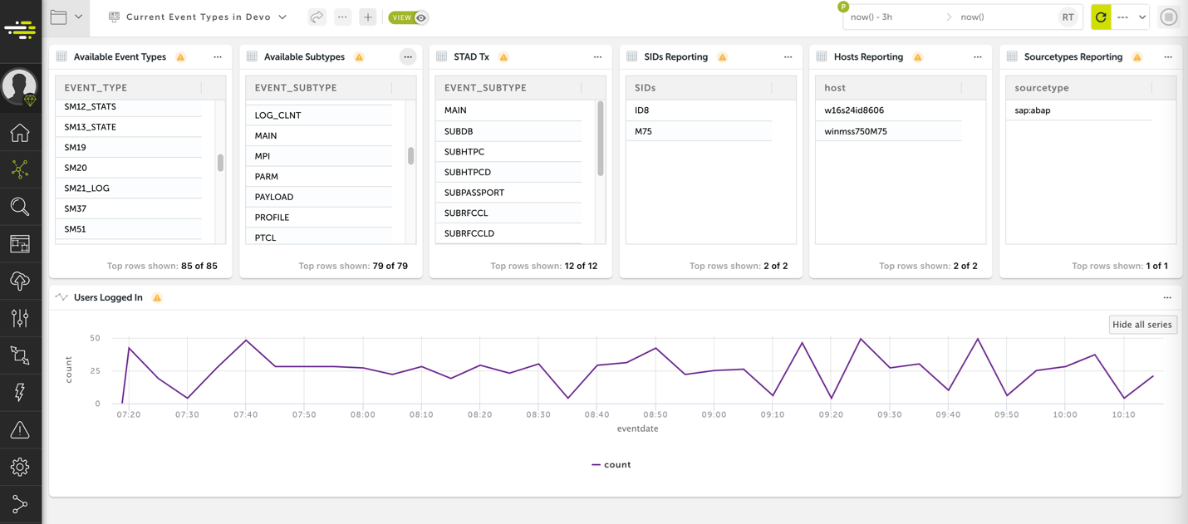
Task: Click Available Subtypes EVENT_SUBTYPE column header
Action: pyautogui.click(x=319, y=87)
